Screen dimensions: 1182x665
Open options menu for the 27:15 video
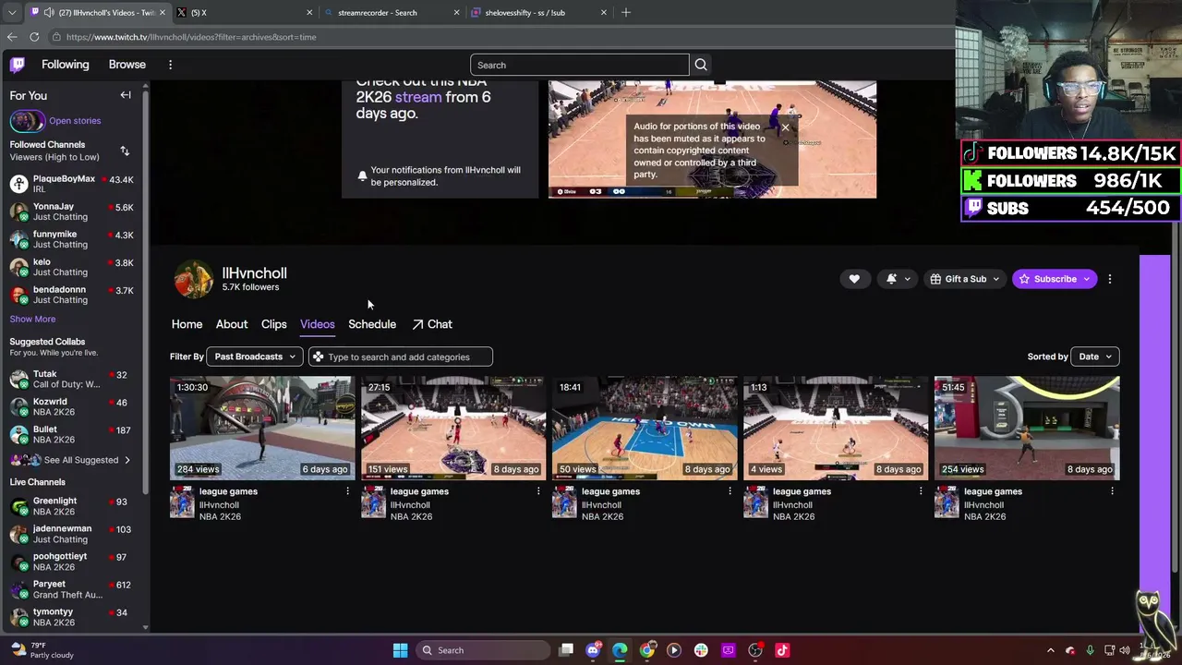coord(538,491)
